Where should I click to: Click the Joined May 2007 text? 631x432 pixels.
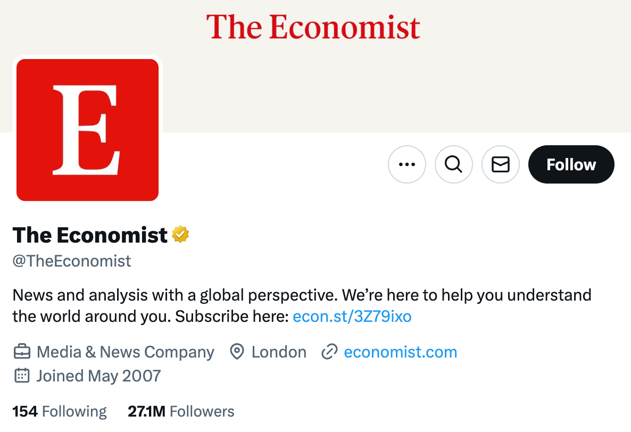pos(98,376)
